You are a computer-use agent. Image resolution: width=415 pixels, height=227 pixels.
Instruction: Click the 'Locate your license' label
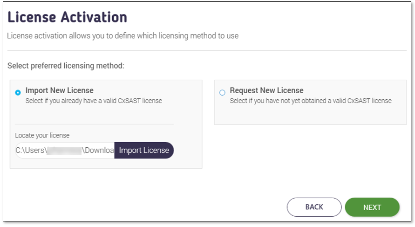click(42, 135)
